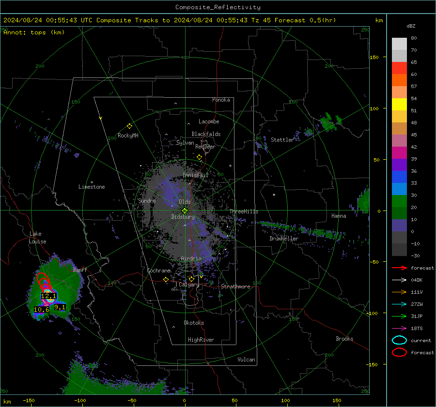Click the yellow diamond marker near RockyMH
This screenshot has height=407, width=436.
[129, 126]
